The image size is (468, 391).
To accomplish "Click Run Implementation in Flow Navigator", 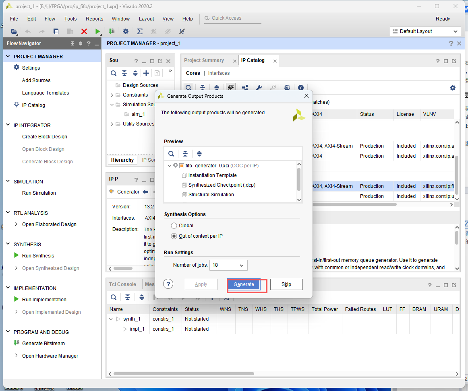I will [x=44, y=300].
